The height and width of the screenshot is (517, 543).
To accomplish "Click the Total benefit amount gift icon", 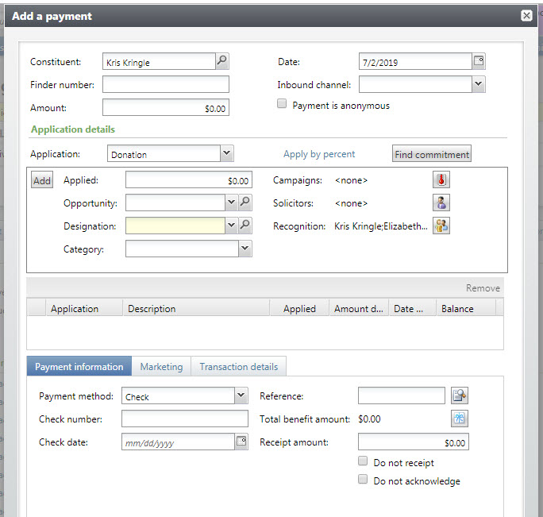I will (x=460, y=419).
